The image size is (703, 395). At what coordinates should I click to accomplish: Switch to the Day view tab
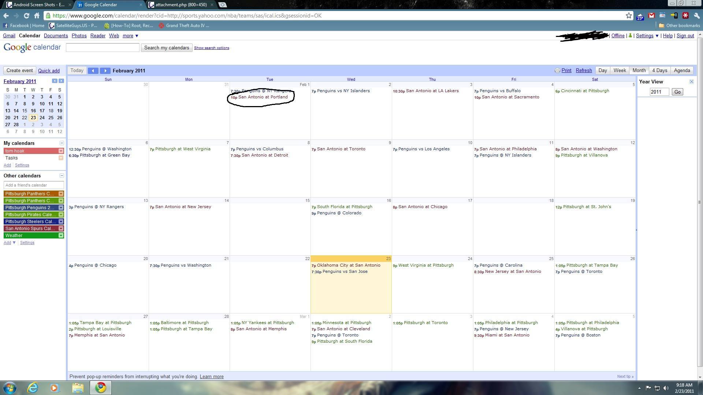pos(603,71)
